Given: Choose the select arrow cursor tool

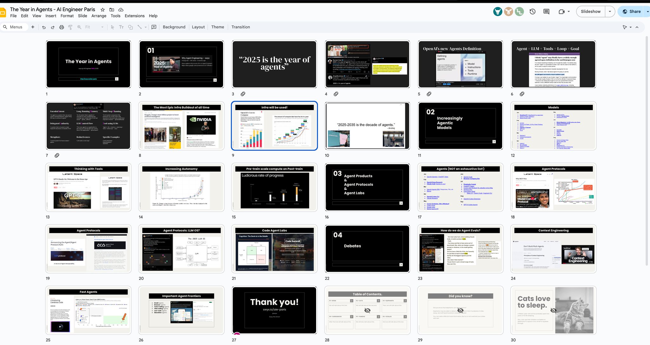Looking at the screenshot, I should point(112,27).
